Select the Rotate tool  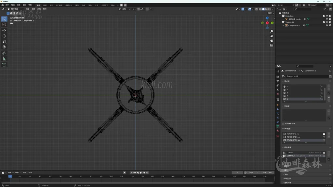coord(4,36)
